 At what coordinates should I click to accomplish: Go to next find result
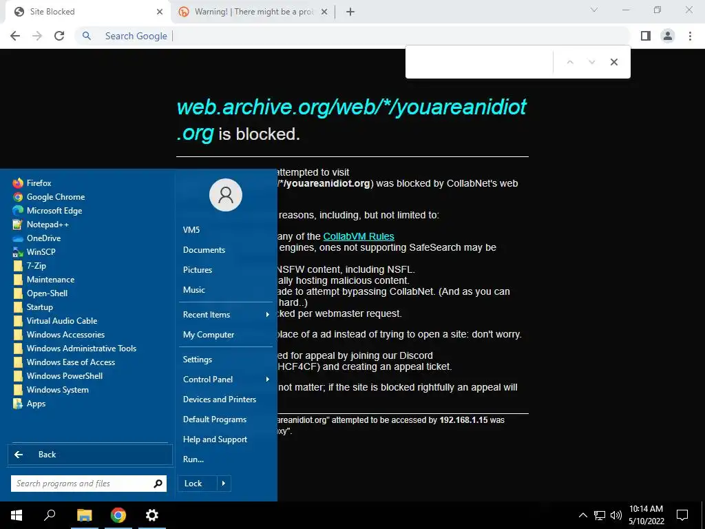click(x=591, y=62)
